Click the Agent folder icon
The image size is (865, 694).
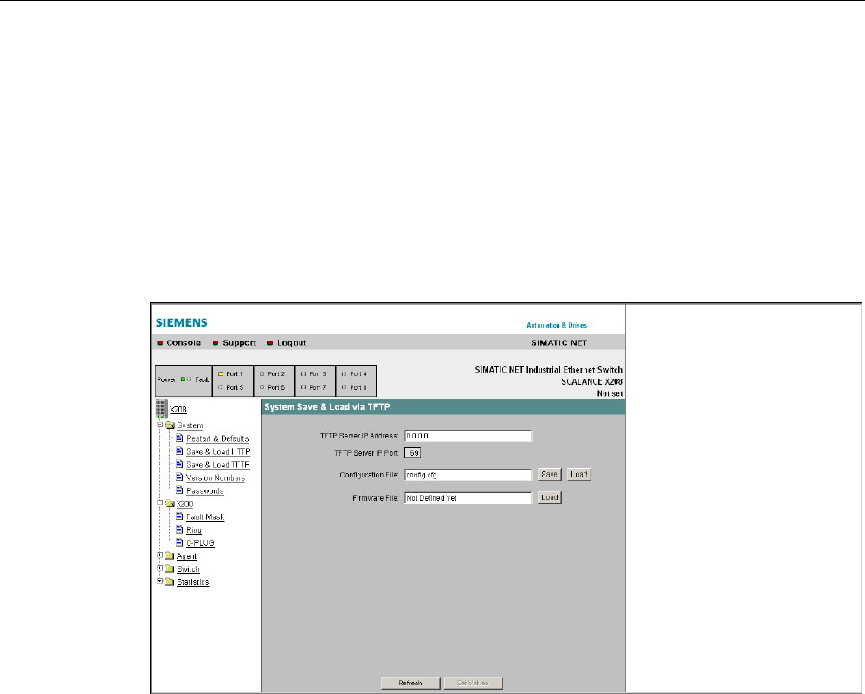[170, 556]
